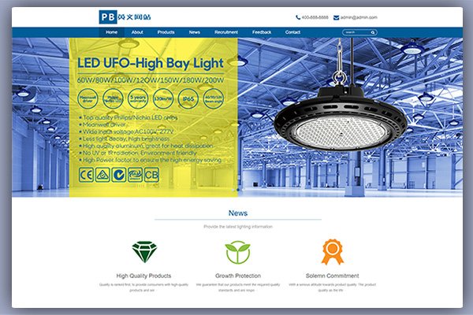This screenshot has width=473, height=315.
Task: Click the green sprout Growth Protection icon
Action: pyautogui.click(x=238, y=252)
